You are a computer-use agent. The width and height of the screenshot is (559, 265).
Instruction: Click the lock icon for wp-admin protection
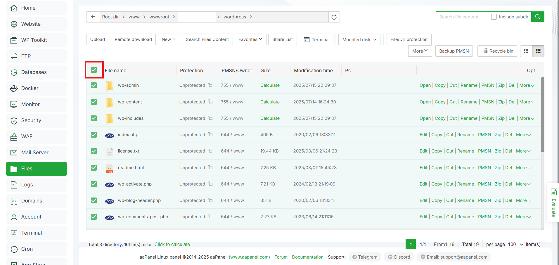click(x=210, y=85)
